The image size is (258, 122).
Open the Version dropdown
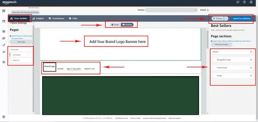171,10
